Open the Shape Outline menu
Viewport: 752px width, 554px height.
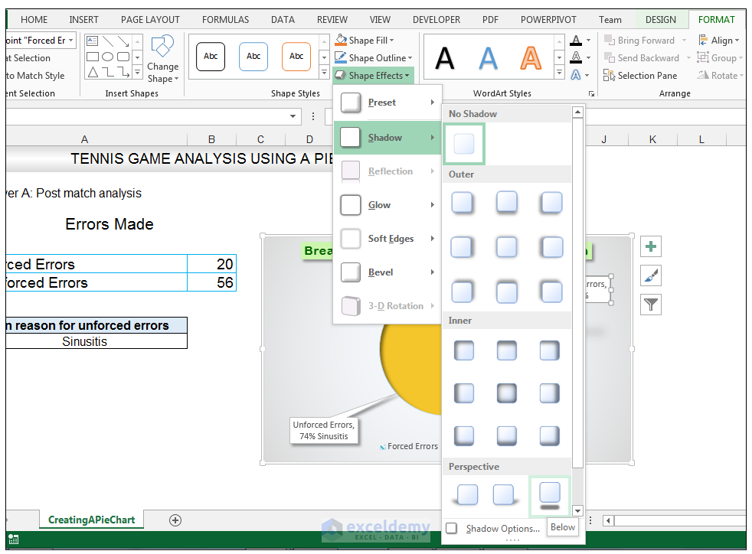(373, 58)
